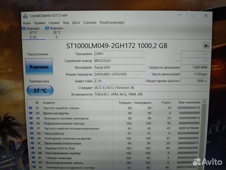This screenshot has width=226, height=170.
Task: Click the Возможности features field
Action: coord(151,94)
